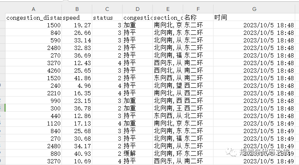Image resolution: width=299 pixels, height=165 pixels.
Task: Select distance cell 240
Action: click(33, 86)
